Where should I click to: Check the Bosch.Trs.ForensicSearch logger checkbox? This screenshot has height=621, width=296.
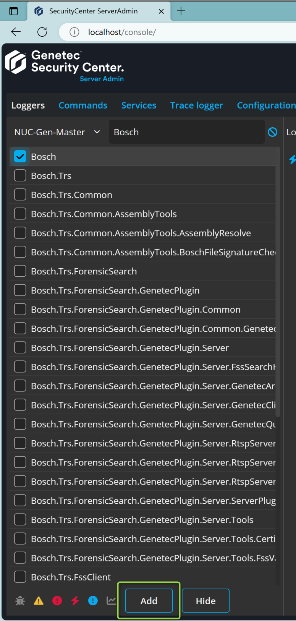click(20, 271)
